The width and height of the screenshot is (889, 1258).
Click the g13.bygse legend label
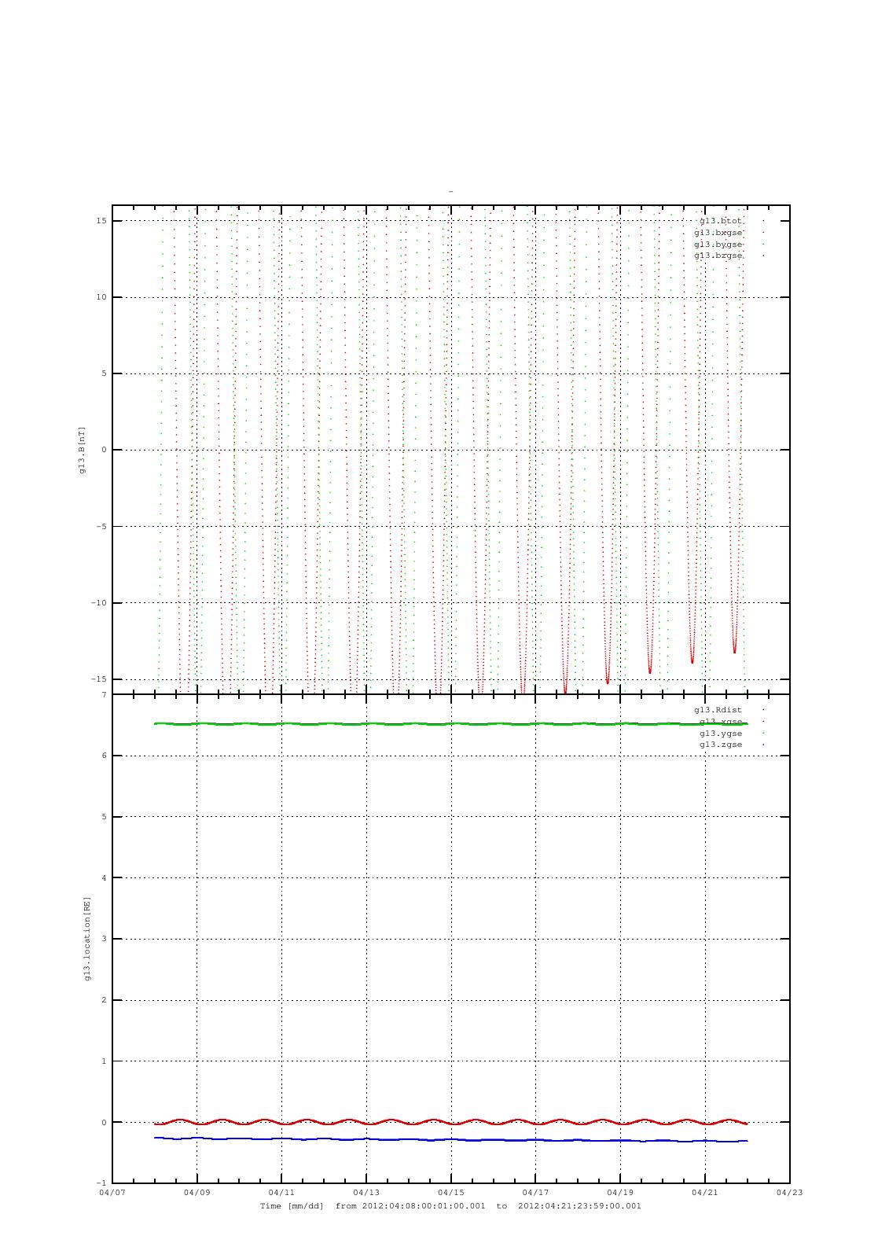[718, 245]
